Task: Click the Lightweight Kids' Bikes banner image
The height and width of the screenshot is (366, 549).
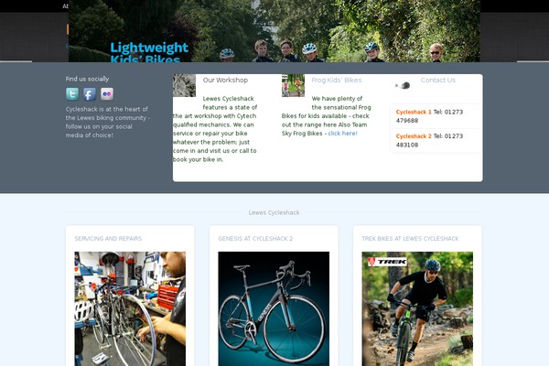Action: [274, 31]
